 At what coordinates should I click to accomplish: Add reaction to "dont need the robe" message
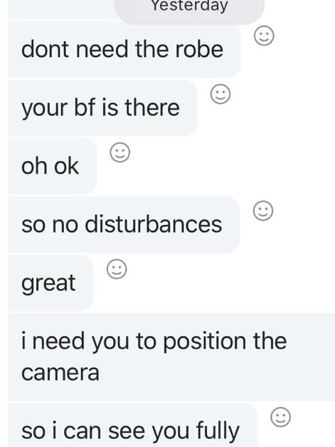pos(264,36)
